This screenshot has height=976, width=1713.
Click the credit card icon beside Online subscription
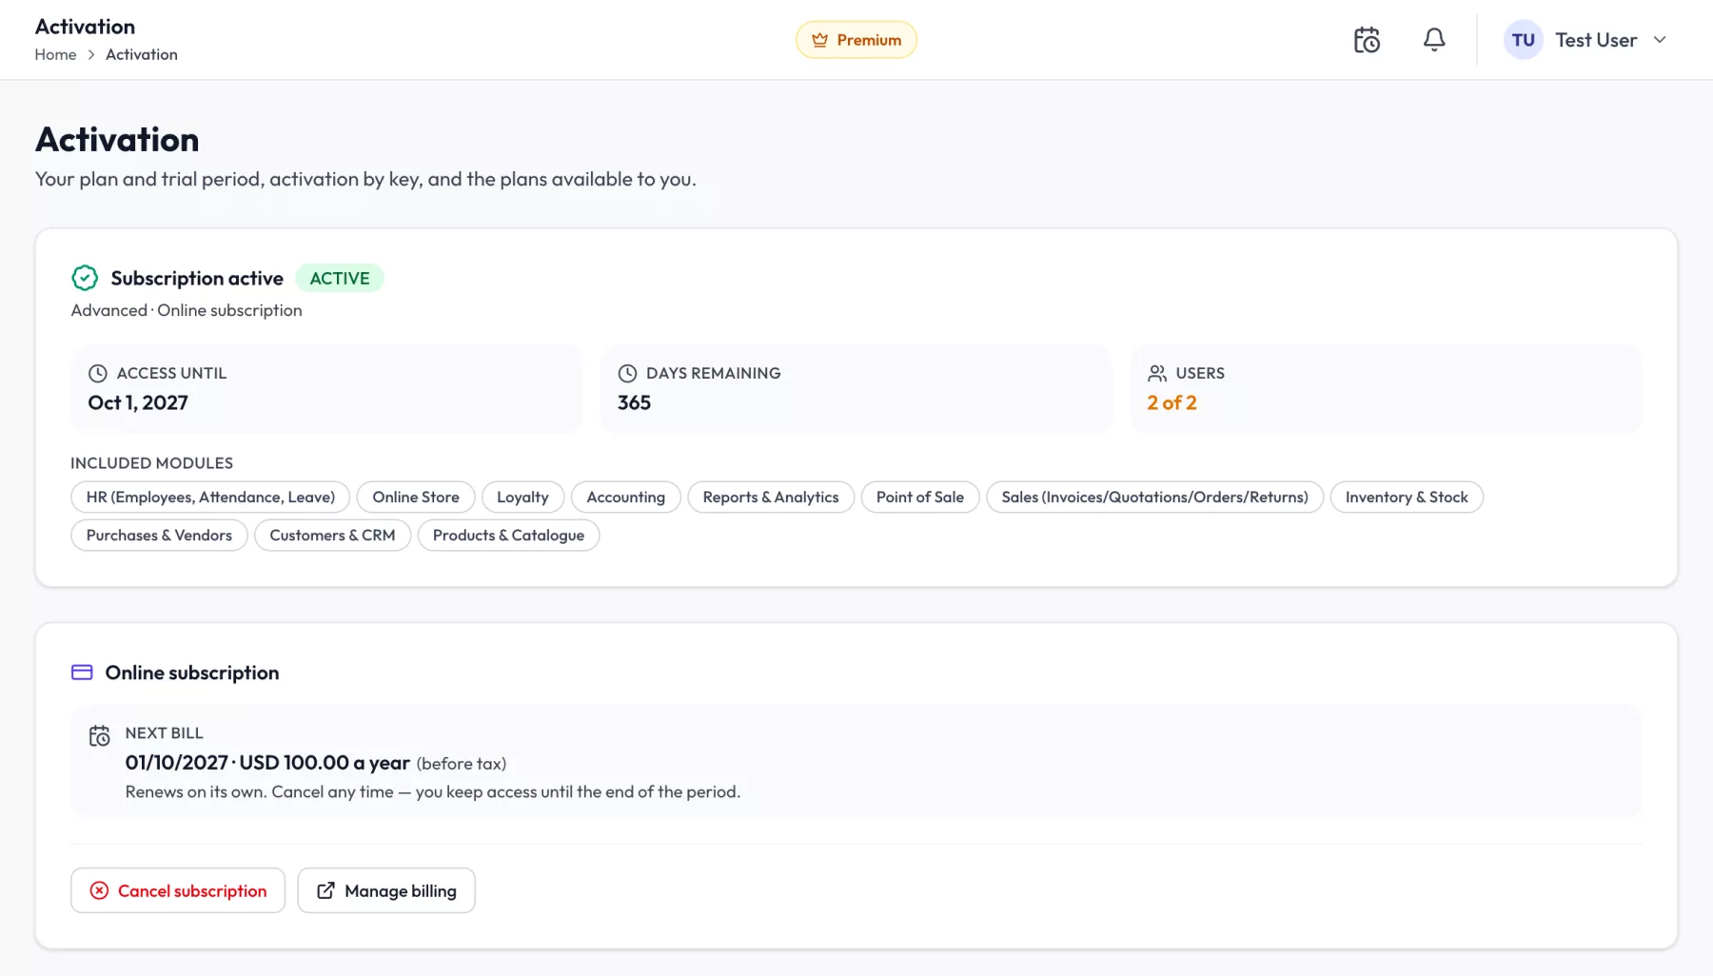pyautogui.click(x=82, y=673)
